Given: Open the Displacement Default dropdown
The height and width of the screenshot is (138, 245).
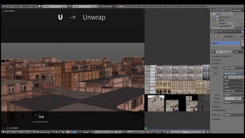Looking at the screenshot, I should pos(234,115).
